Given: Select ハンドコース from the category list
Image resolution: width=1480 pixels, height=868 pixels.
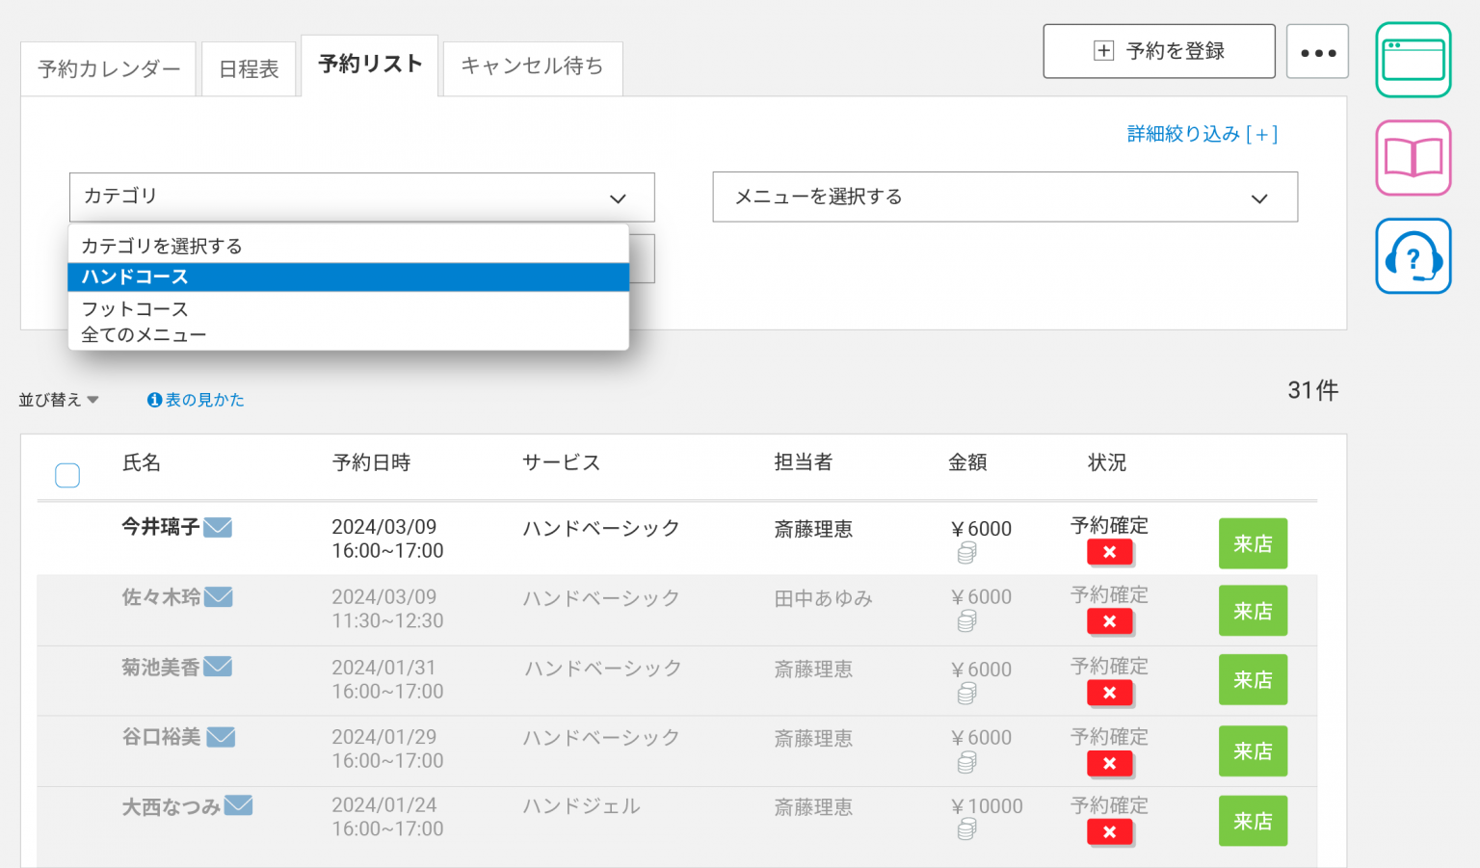Looking at the screenshot, I should point(348,277).
